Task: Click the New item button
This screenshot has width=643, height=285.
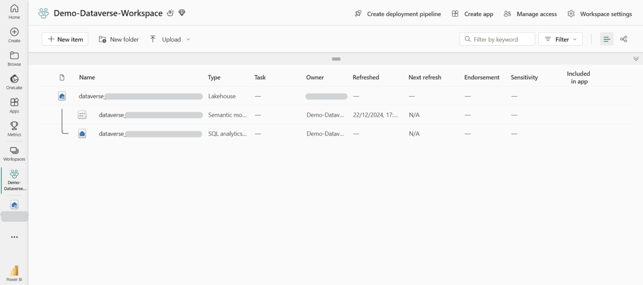Action: pos(65,39)
